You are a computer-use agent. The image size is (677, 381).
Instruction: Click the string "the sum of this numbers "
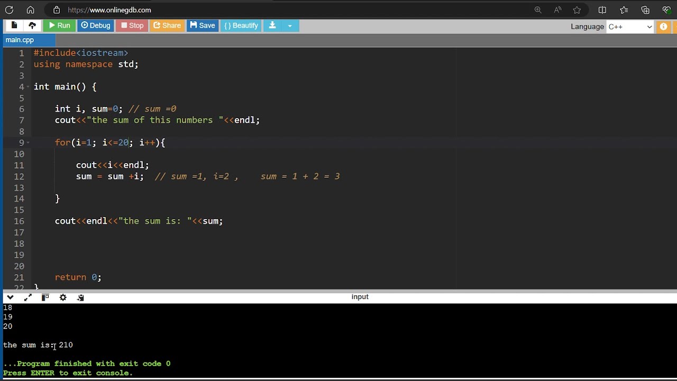[155, 120]
